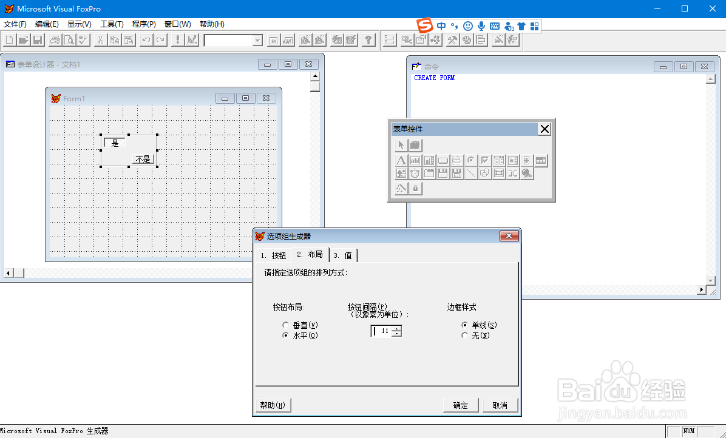Select 单线(S) border style radio
This screenshot has width=726, height=438.
464,325
